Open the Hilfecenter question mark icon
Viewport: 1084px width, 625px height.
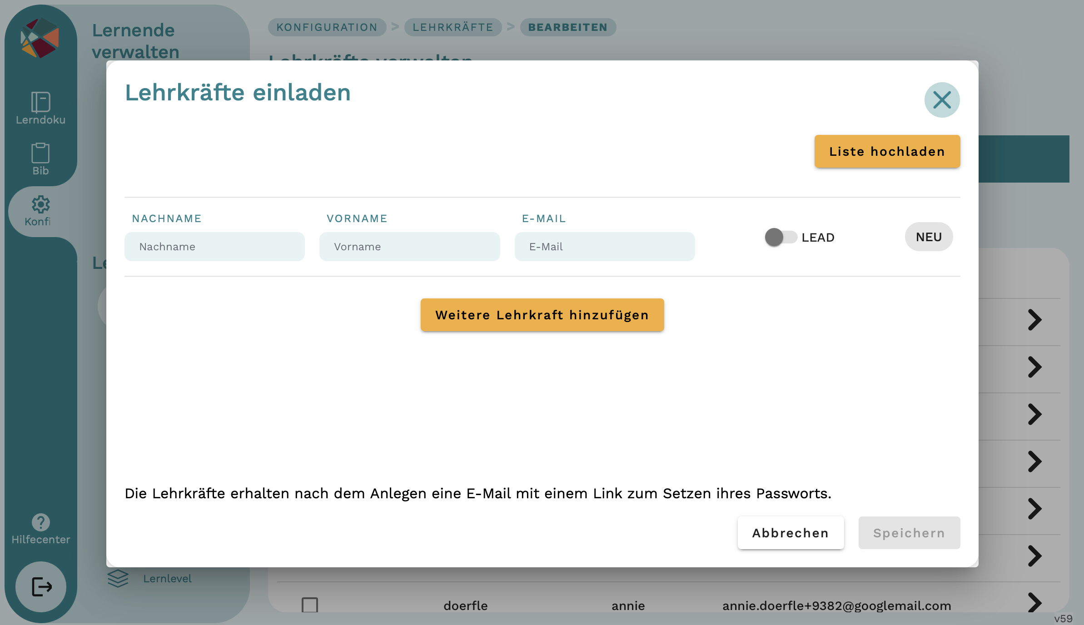[x=40, y=522]
